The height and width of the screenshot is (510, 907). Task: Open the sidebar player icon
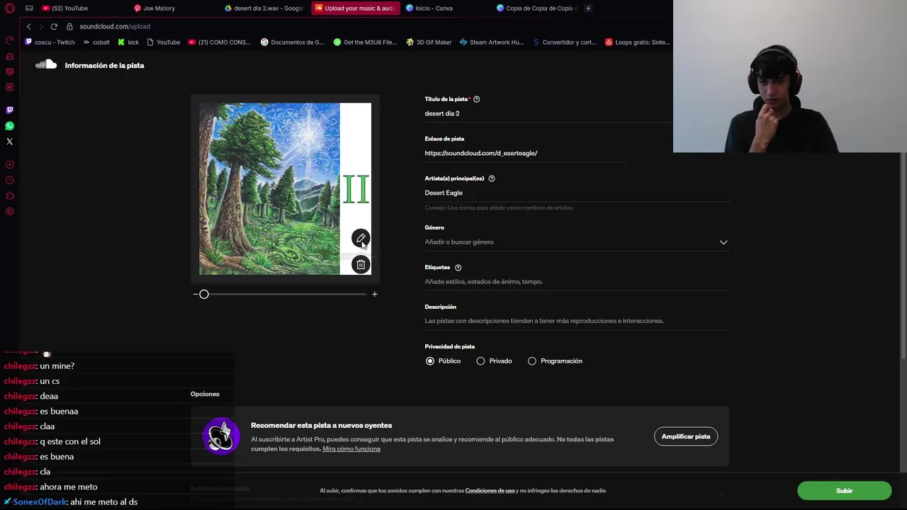[x=9, y=164]
